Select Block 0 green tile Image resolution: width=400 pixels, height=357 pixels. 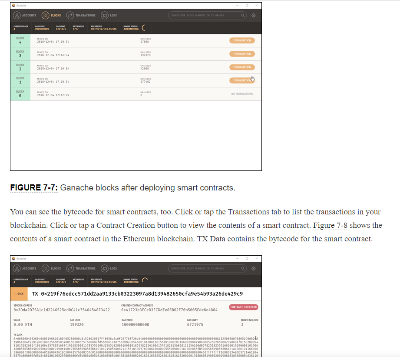point(20,94)
